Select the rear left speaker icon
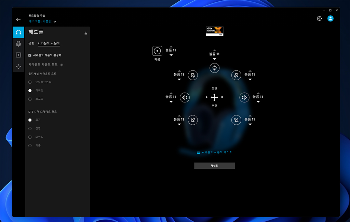 pyautogui.click(x=193, y=120)
